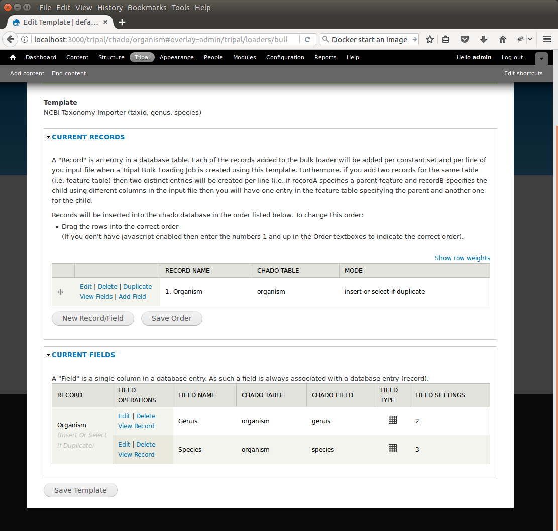
Task: Click the Save Template button
Action: (80, 490)
